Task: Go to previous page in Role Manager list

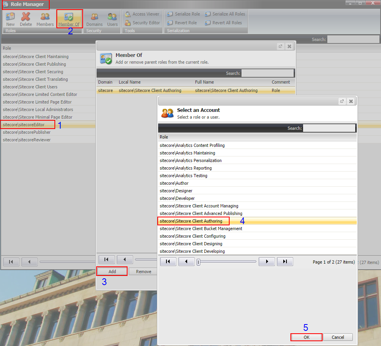Action: (x=29, y=262)
